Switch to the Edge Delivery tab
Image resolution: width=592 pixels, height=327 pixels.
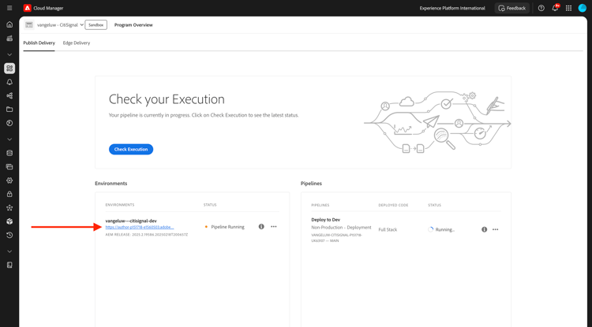(x=77, y=43)
